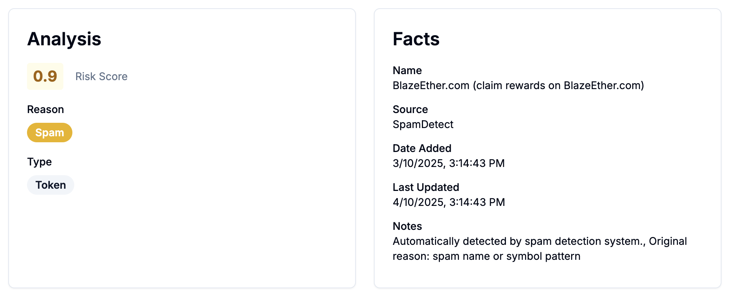Click the Last Updated label
729x298 pixels.
(x=426, y=187)
